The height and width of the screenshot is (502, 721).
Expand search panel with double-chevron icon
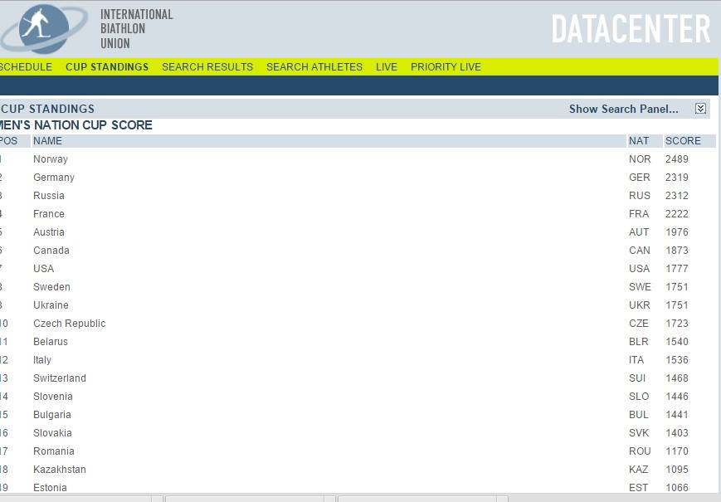pyautogui.click(x=700, y=109)
